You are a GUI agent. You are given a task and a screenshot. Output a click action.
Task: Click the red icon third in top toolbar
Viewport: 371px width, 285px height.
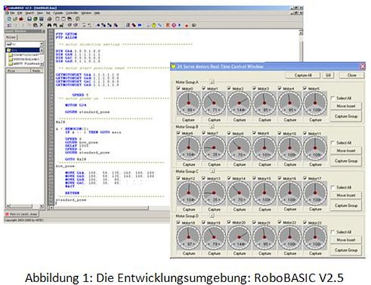point(21,19)
